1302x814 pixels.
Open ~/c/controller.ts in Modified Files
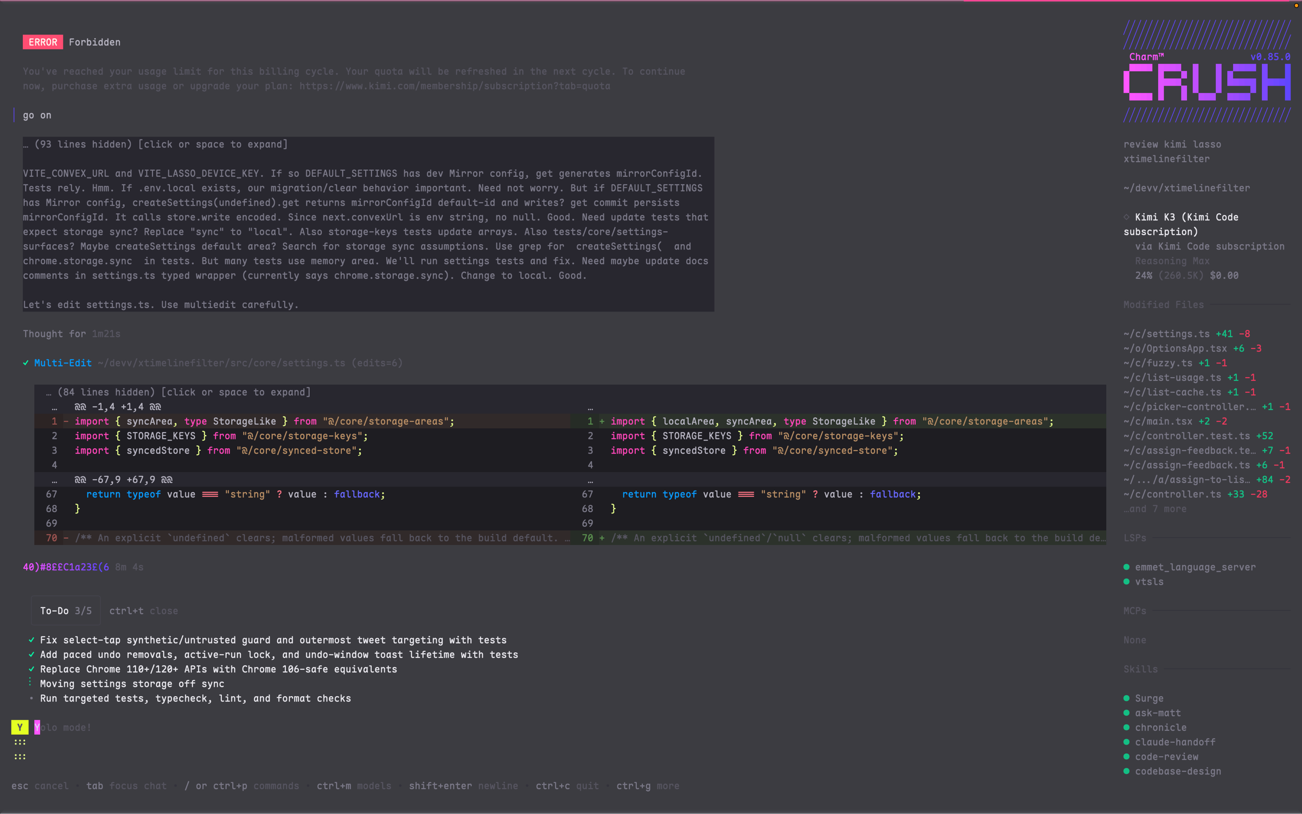coord(1196,495)
